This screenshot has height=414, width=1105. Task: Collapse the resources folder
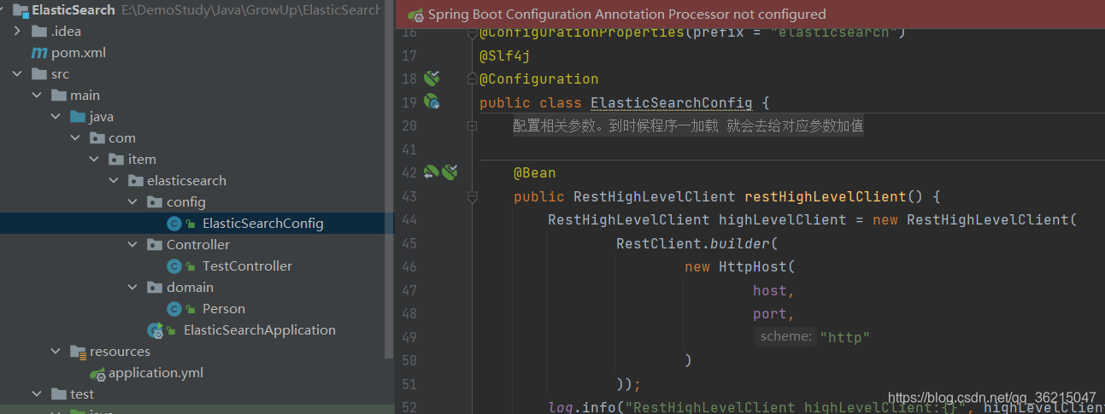click(x=56, y=352)
